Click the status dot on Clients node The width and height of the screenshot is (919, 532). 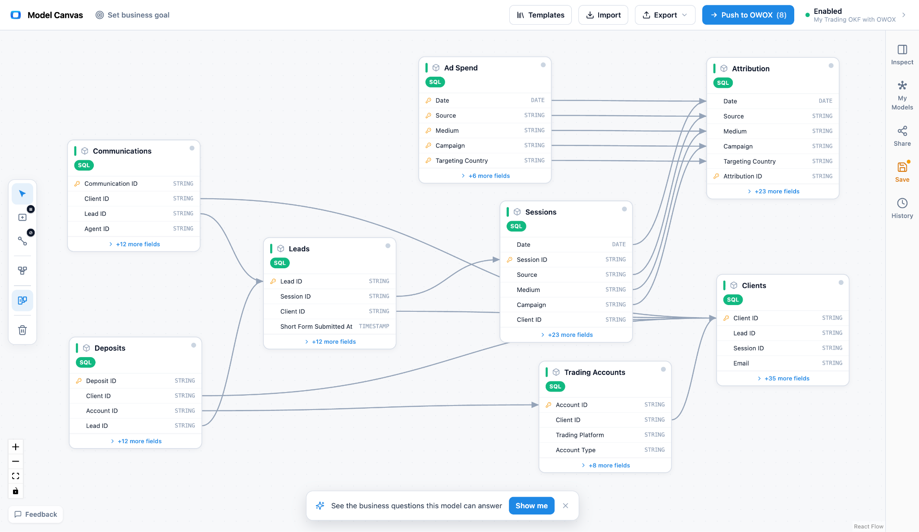(841, 283)
